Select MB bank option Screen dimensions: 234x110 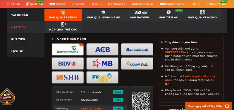coord(102,63)
